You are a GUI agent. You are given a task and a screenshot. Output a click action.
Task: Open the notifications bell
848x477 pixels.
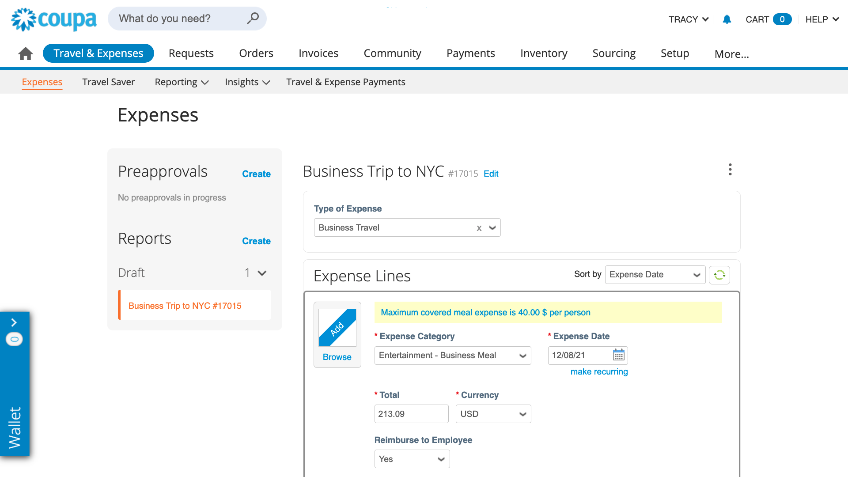pos(727,19)
